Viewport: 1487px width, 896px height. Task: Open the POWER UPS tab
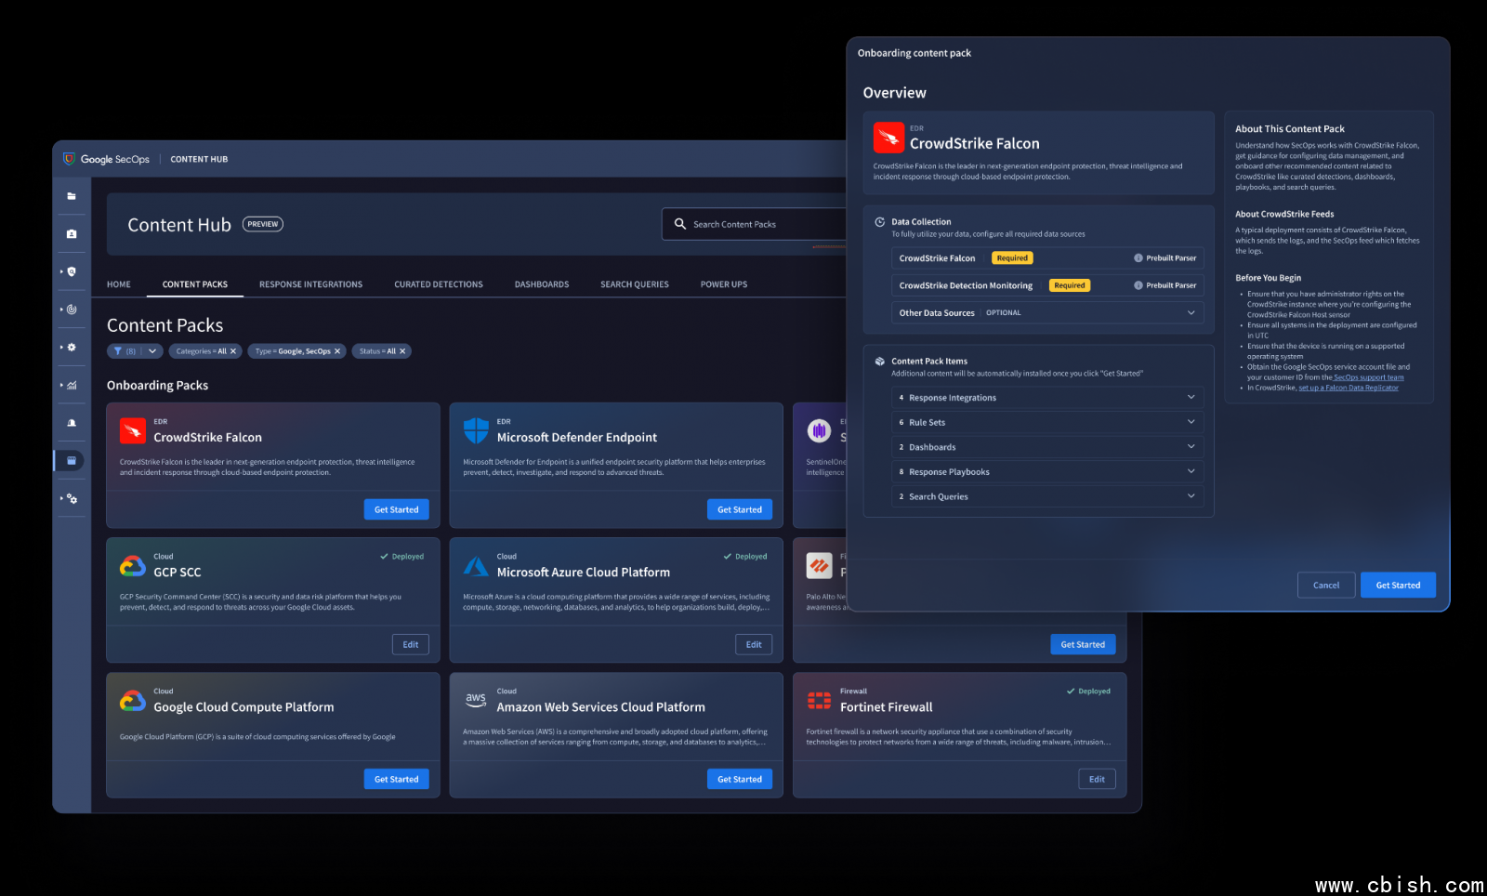724,284
